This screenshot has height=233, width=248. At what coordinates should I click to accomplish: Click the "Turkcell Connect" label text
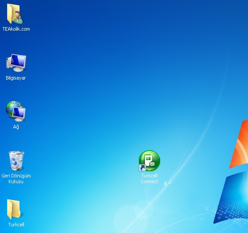[x=149, y=178]
